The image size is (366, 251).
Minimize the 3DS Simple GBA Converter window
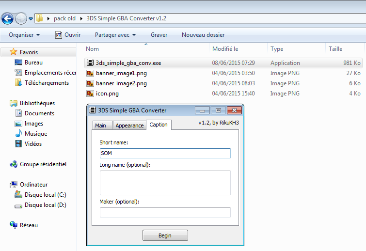(202, 110)
